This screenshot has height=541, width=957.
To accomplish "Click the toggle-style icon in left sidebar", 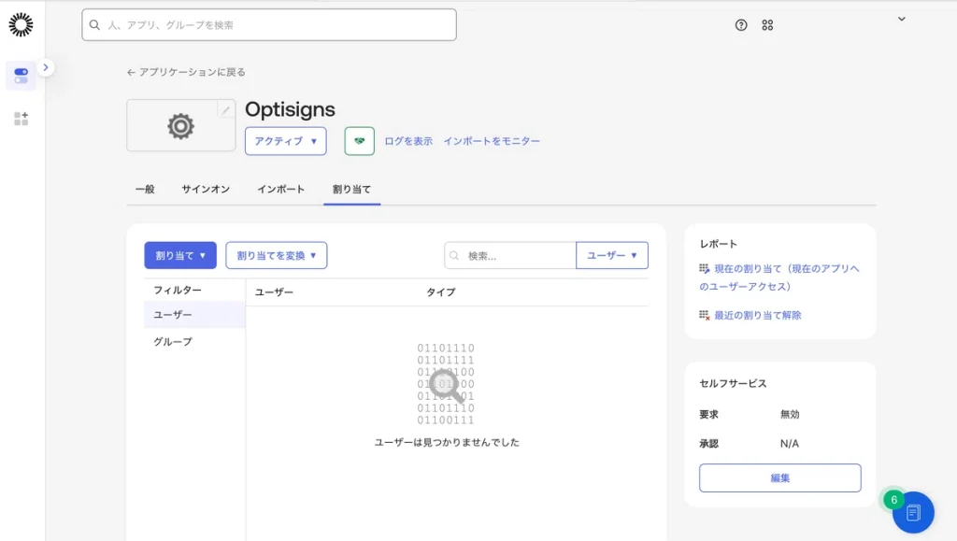I will click(21, 76).
